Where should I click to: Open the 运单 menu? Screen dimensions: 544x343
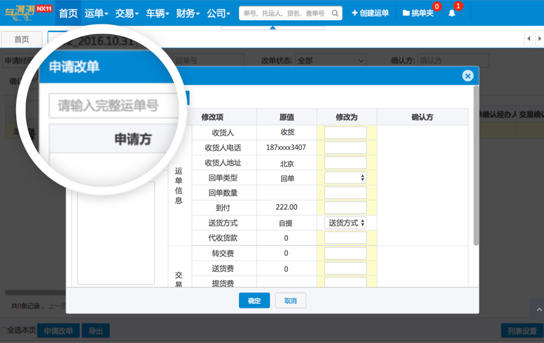click(x=96, y=13)
